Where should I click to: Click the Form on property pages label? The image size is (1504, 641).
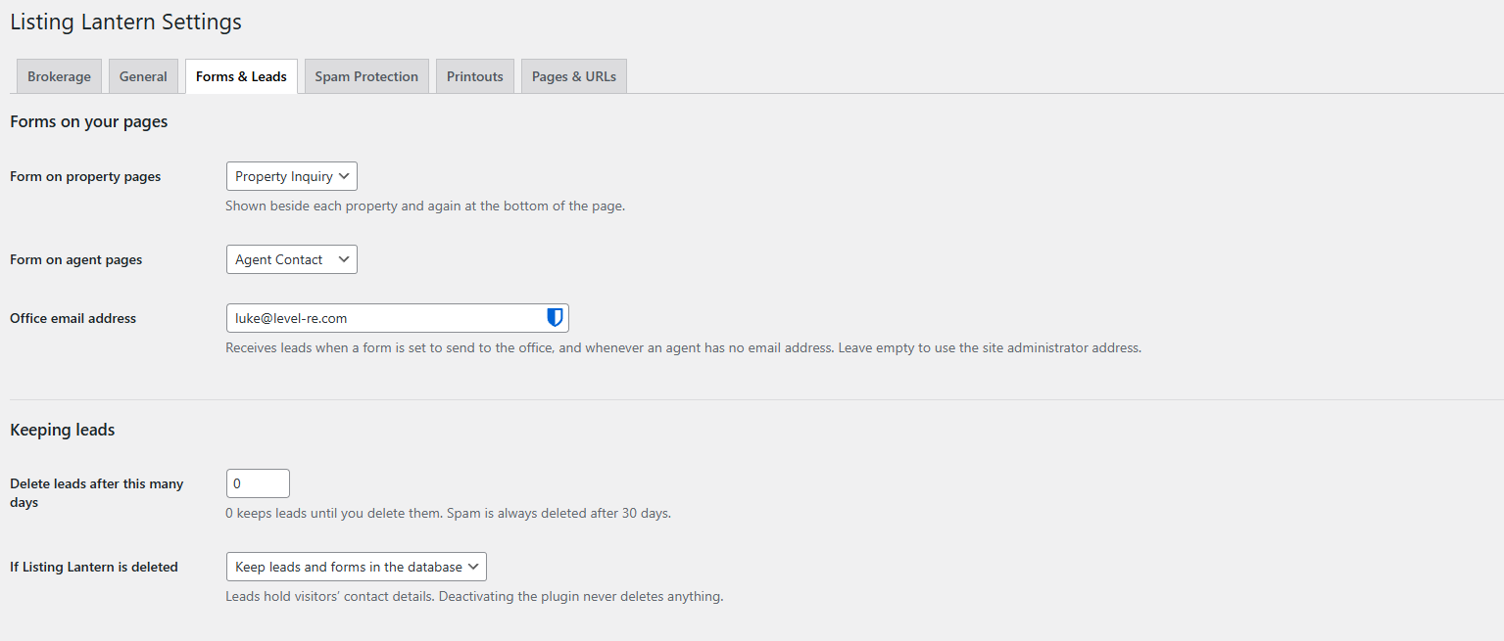85,177
